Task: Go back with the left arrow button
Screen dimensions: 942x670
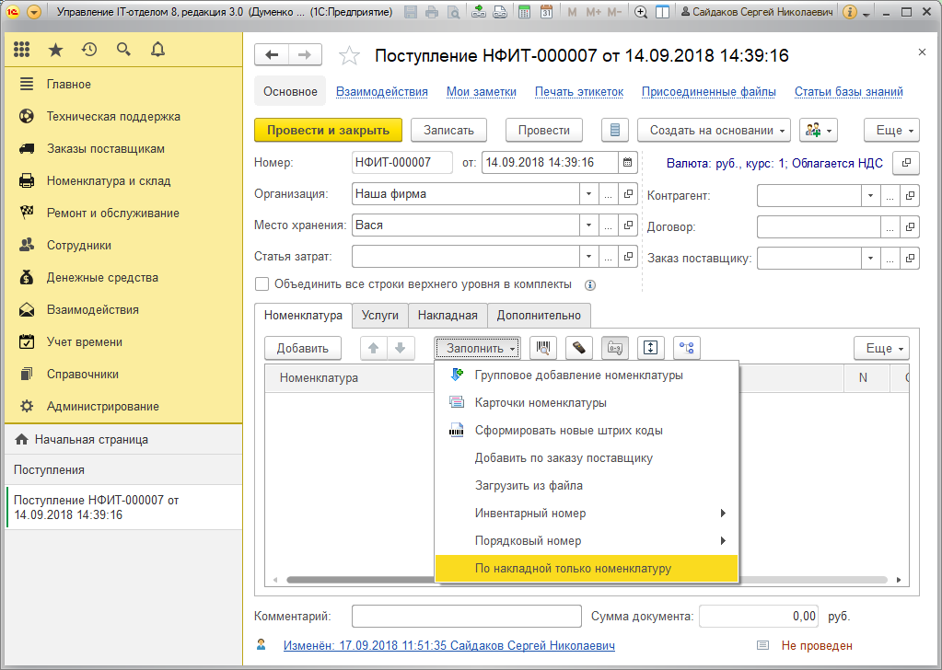Action: (272, 55)
